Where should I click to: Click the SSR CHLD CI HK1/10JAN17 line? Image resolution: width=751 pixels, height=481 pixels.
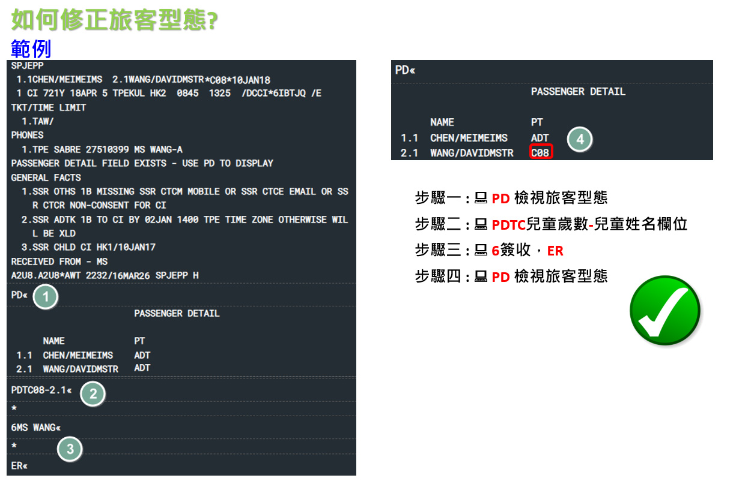tap(88, 247)
